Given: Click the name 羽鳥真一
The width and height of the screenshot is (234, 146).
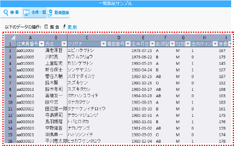Looking at the screenshot, I should (x=54, y=135).
